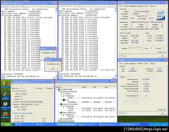Viewport: 169px width, 132px height.
Task: Click the title icon of the Super PI window with checksum C443E9AE
Action: (2, 3)
